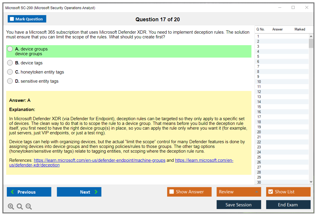Select answer option B device tags
318x217 pixels.
[x=10, y=63]
